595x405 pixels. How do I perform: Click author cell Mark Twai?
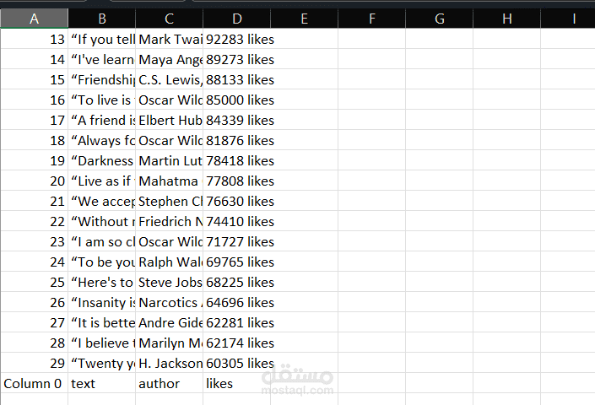(x=170, y=39)
